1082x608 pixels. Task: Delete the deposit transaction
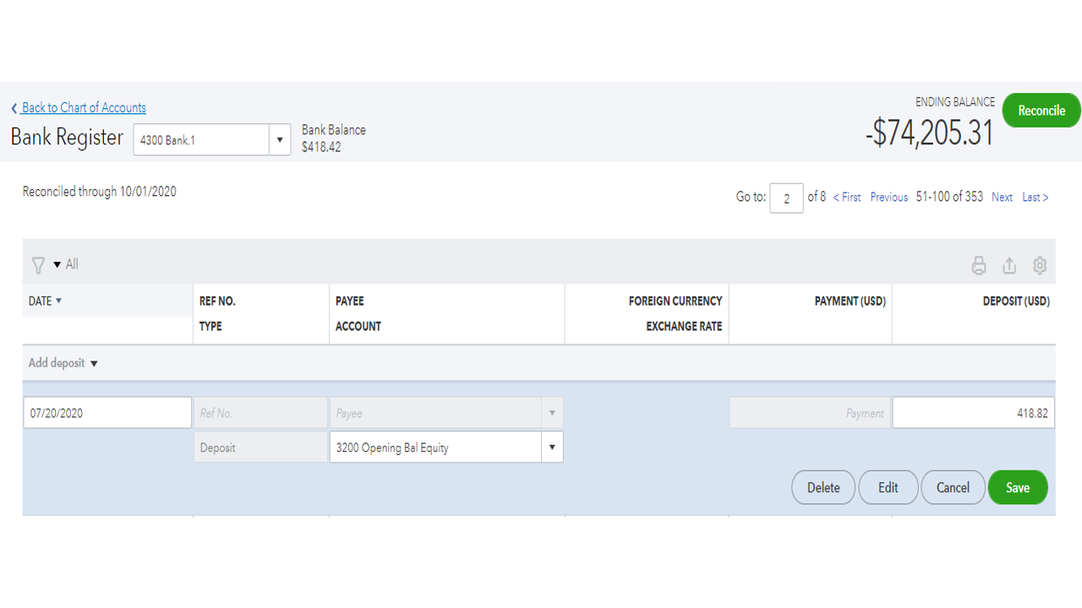[823, 487]
